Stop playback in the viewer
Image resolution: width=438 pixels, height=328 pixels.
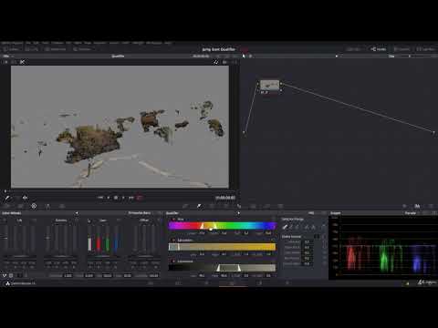tap(116, 198)
